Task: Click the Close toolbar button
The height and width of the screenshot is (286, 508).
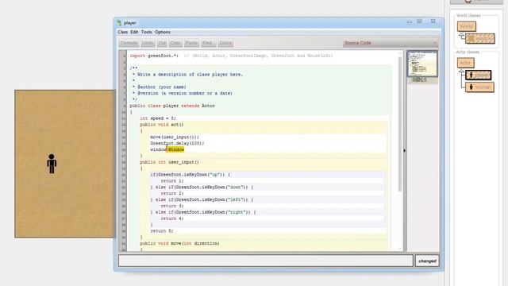Action: point(225,43)
